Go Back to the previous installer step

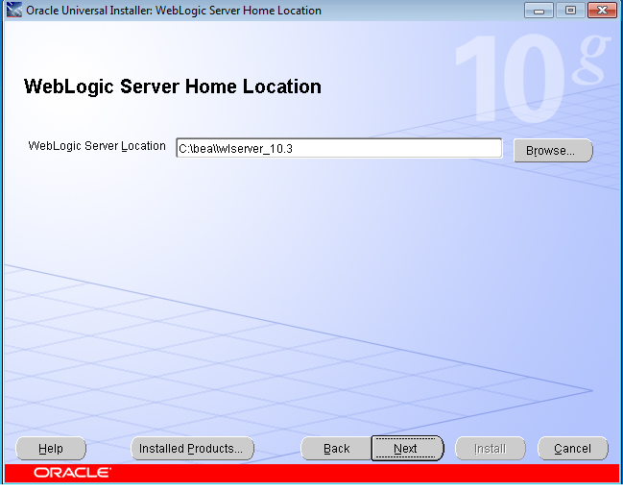tap(336, 449)
